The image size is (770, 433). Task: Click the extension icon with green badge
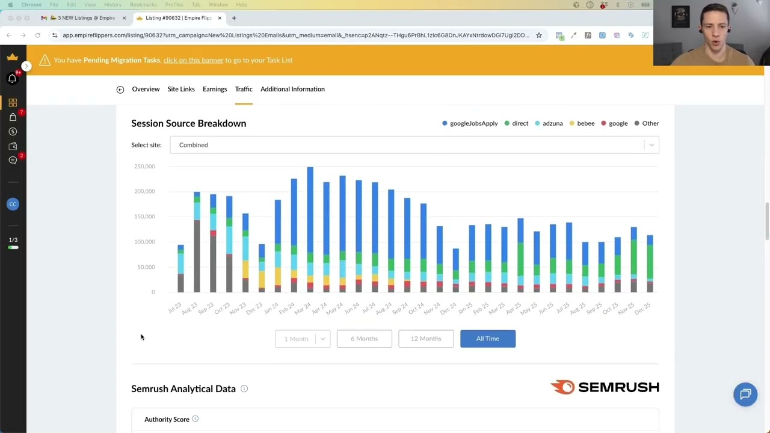pyautogui.click(x=559, y=35)
